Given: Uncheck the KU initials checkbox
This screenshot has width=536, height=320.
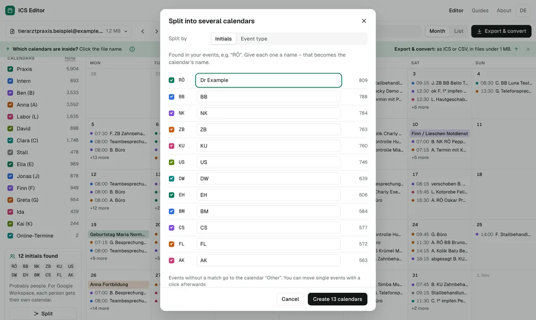Looking at the screenshot, I should point(172,146).
